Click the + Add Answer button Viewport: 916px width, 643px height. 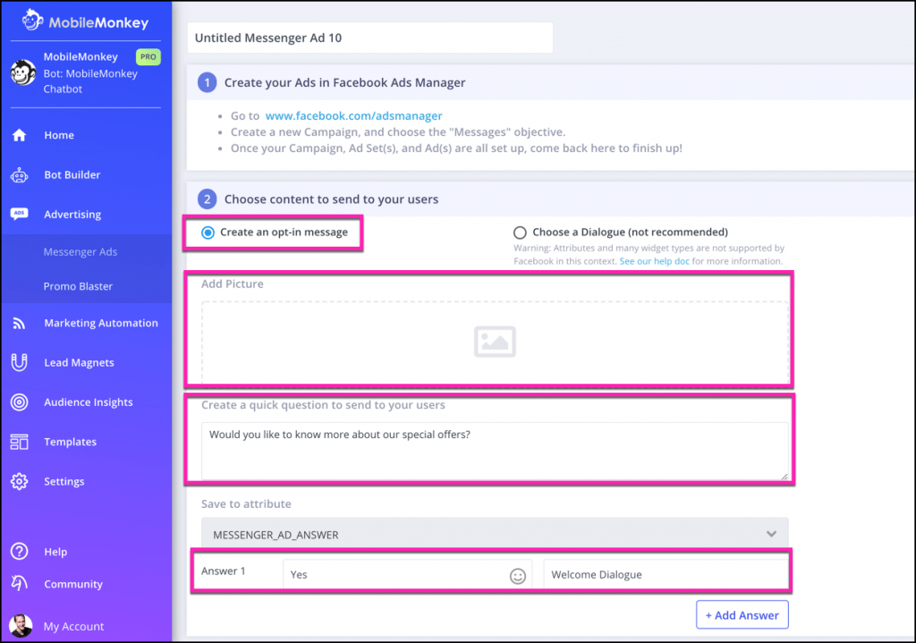tap(742, 614)
